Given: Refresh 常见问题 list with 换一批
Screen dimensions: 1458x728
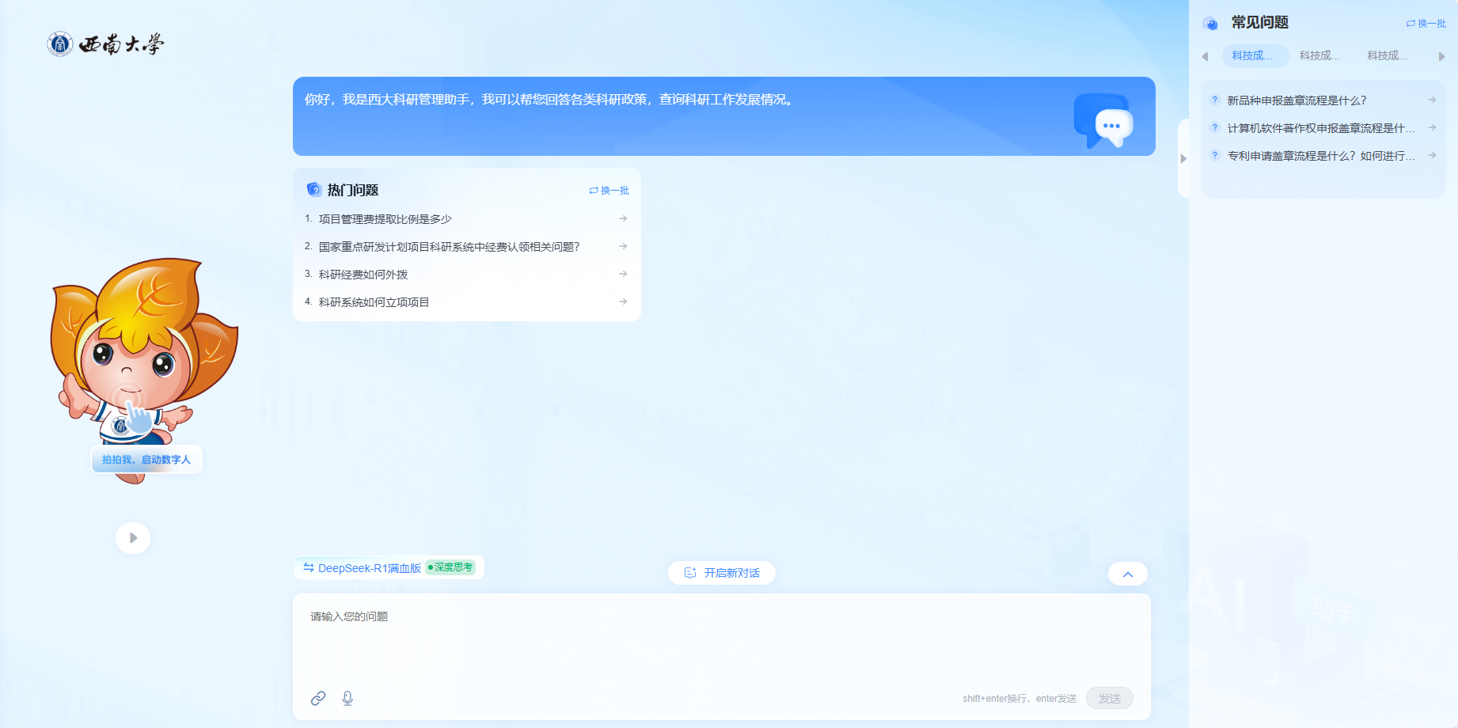Looking at the screenshot, I should tap(1426, 24).
